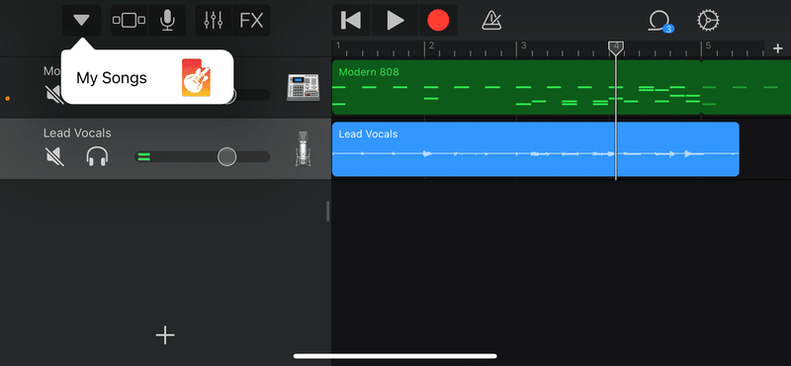Select the Lead Vocals microphone instrument icon
The height and width of the screenshot is (366, 791).
pos(303,149)
